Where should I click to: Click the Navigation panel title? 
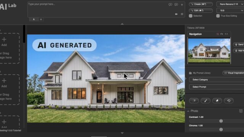pyautogui.click(x=196, y=34)
